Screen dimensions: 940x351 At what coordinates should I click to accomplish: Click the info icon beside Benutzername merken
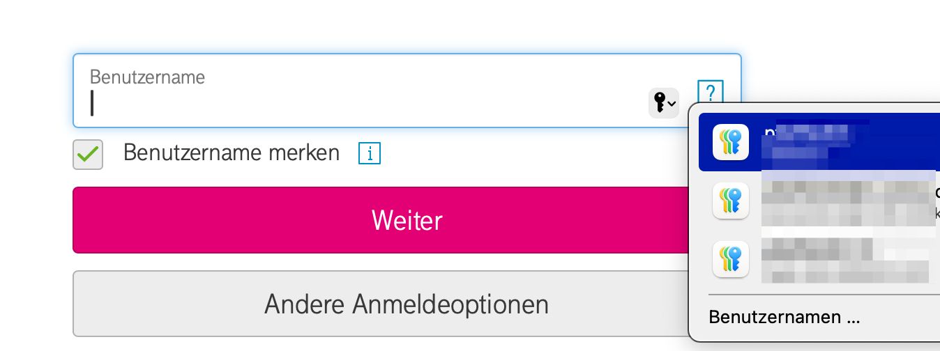click(369, 153)
